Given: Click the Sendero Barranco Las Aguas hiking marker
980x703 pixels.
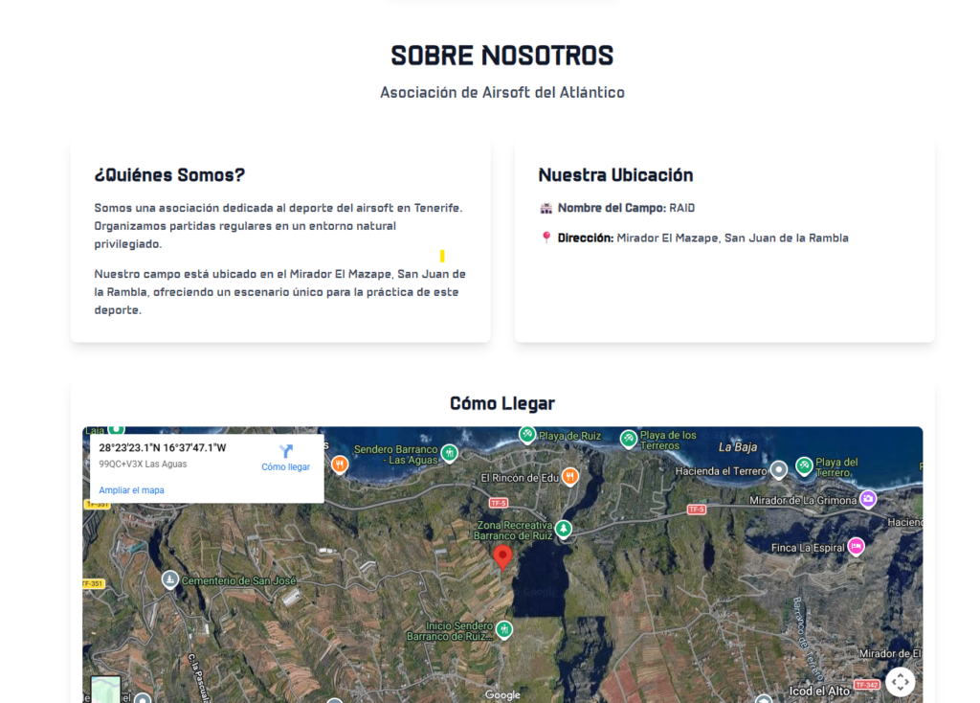Looking at the screenshot, I should click(449, 453).
